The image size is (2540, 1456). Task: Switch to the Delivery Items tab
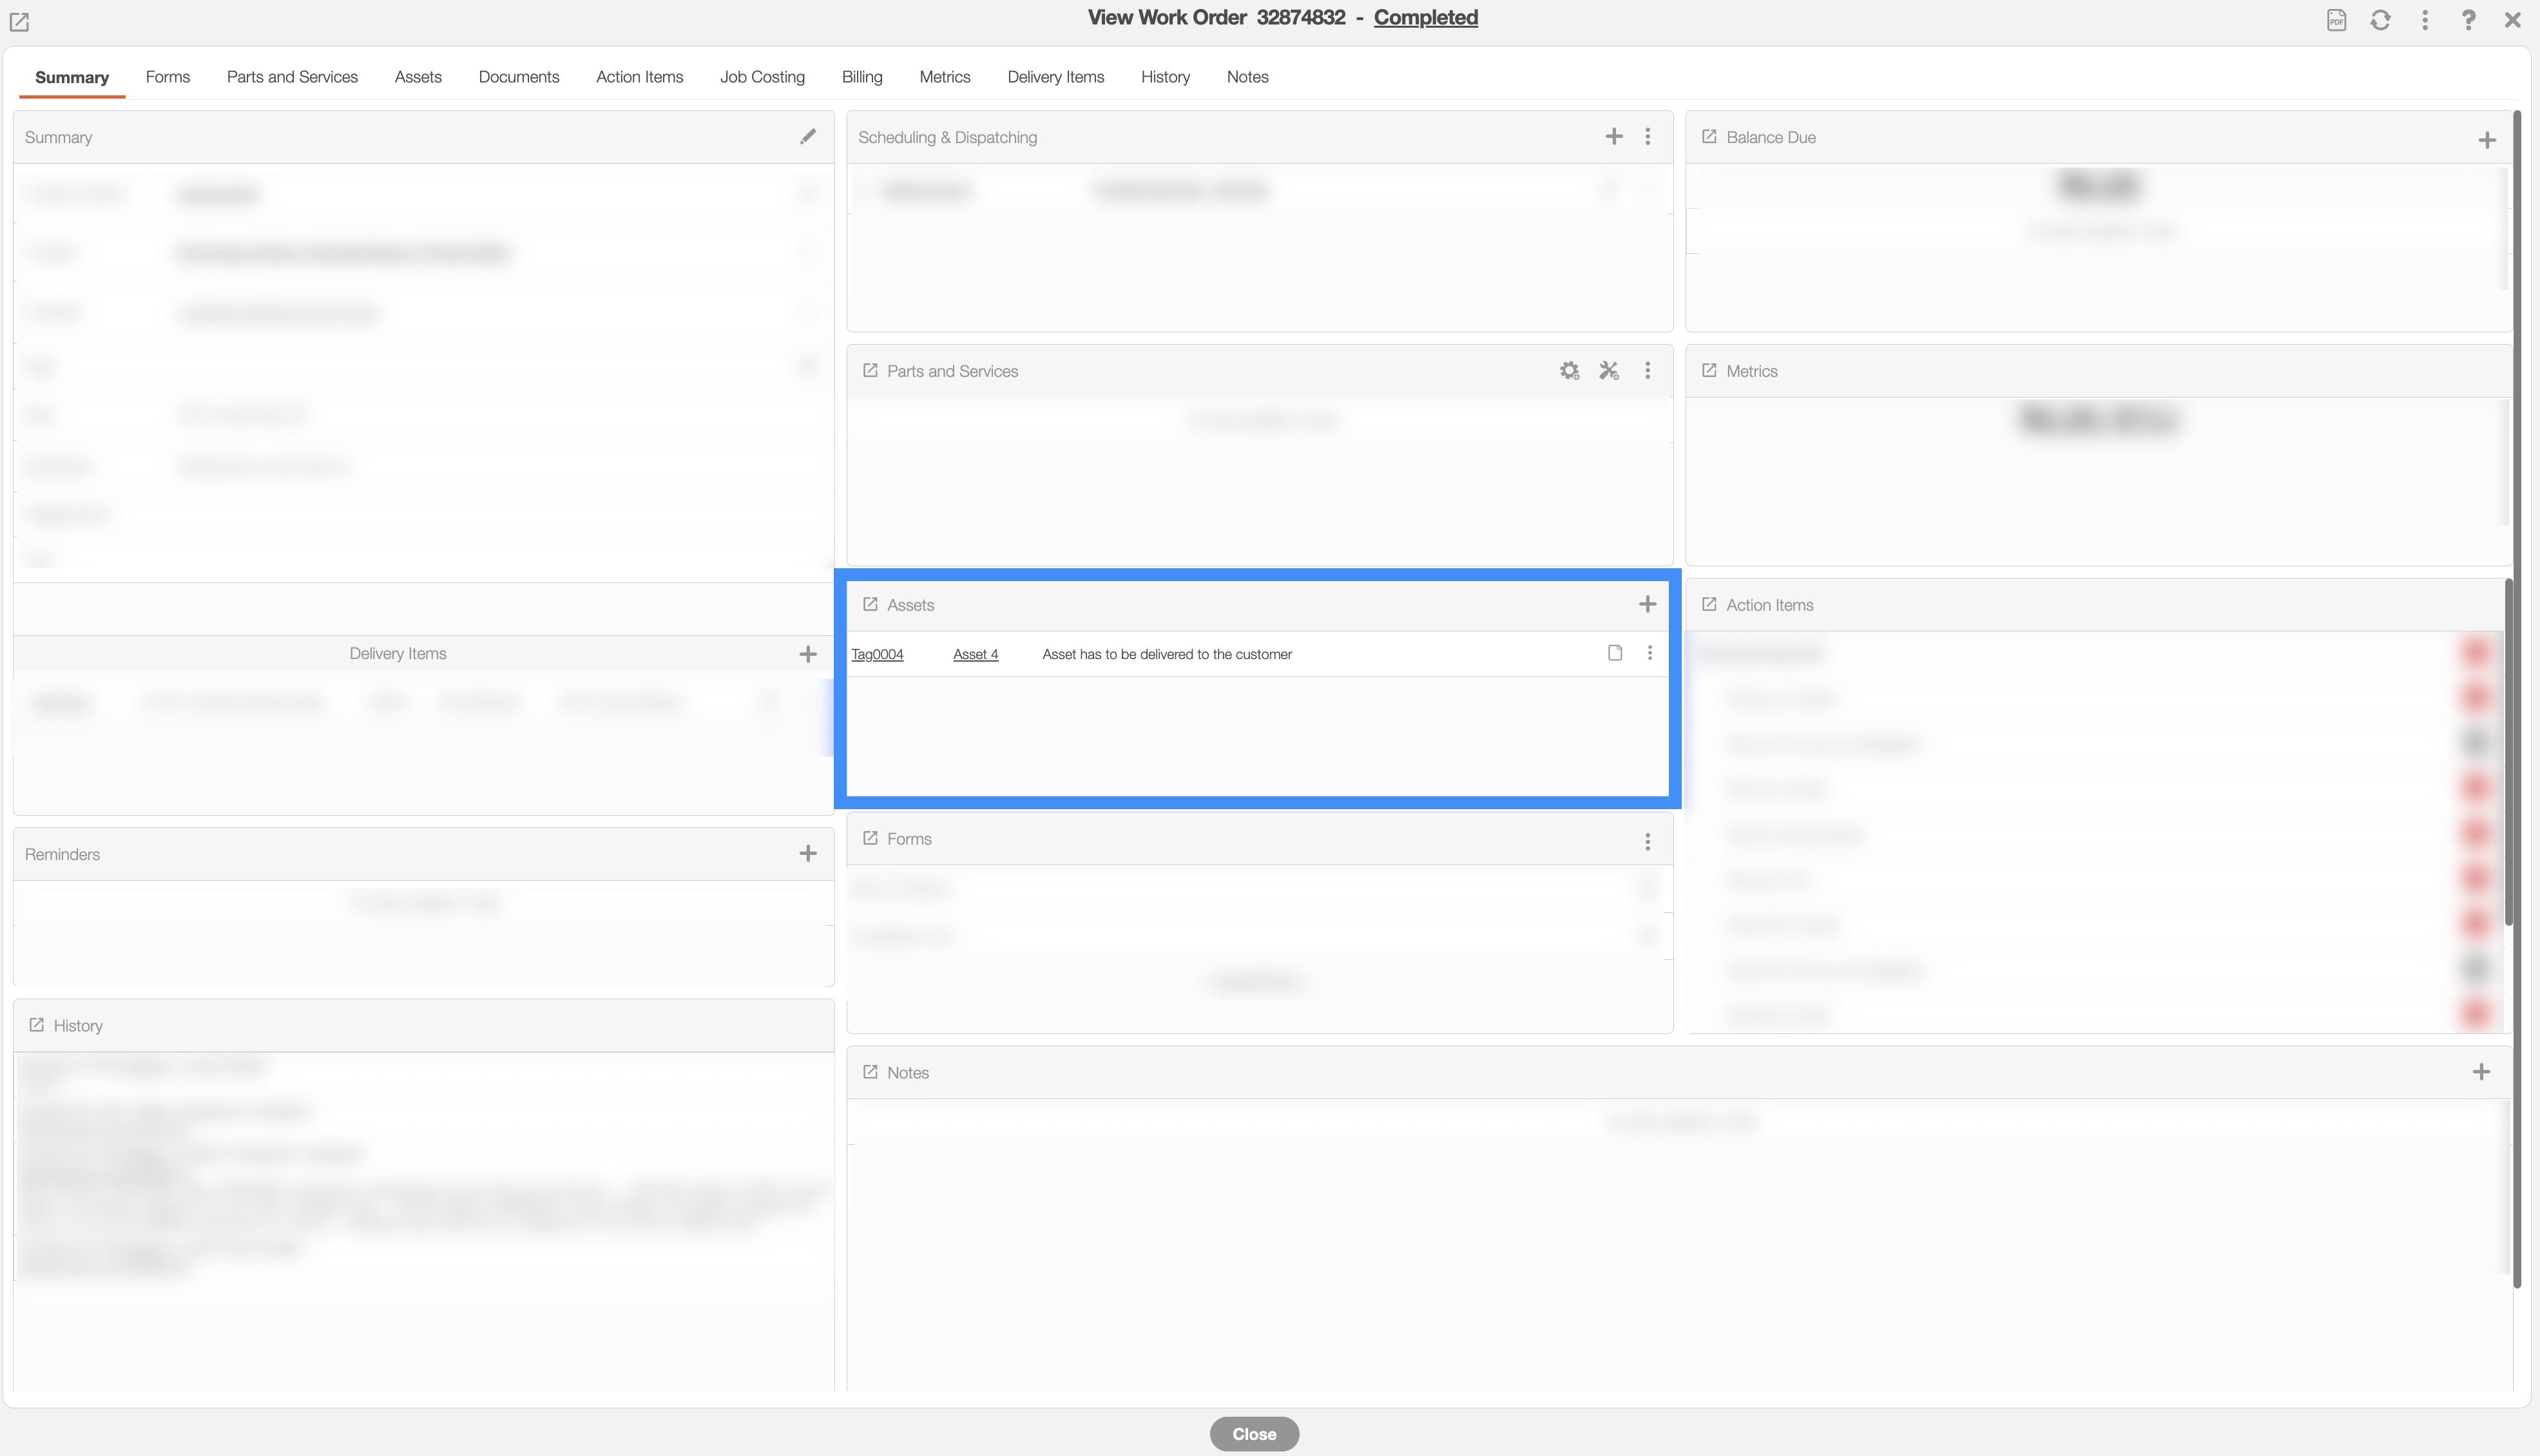[x=1055, y=77]
